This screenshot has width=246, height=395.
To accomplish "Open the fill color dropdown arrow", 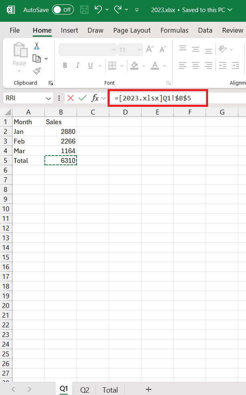I will click(x=144, y=66).
